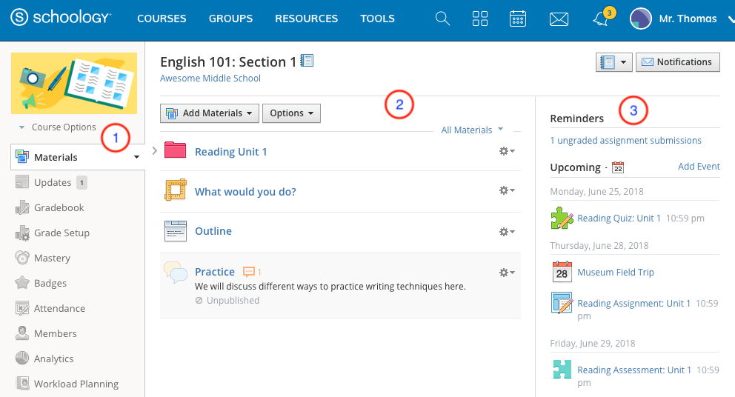The image size is (735, 397).
Task: Open the messages envelope icon
Action: [x=559, y=19]
